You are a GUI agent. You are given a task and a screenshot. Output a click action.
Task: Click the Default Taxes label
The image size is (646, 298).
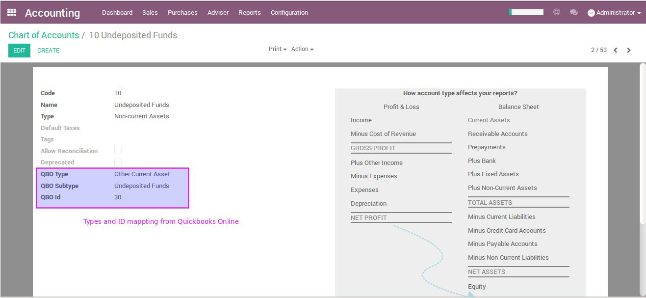click(60, 128)
